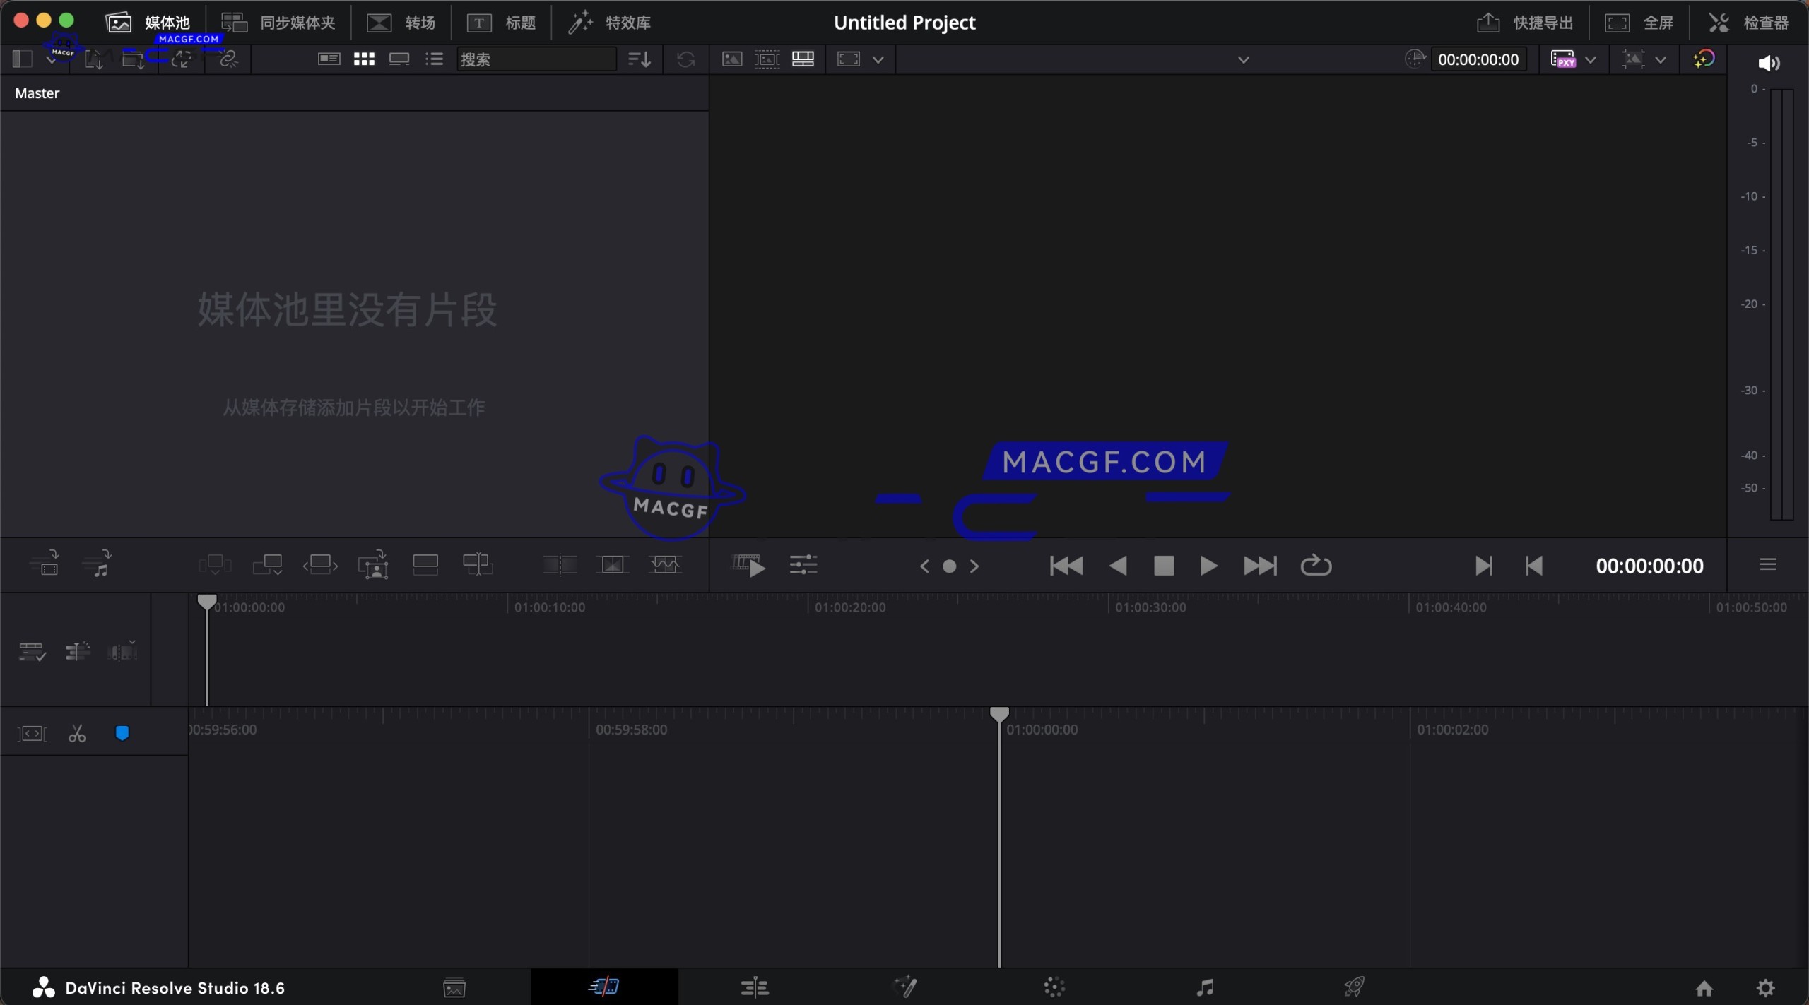Expand the media pool sort options
This screenshot has height=1005, width=1809.
637,59
